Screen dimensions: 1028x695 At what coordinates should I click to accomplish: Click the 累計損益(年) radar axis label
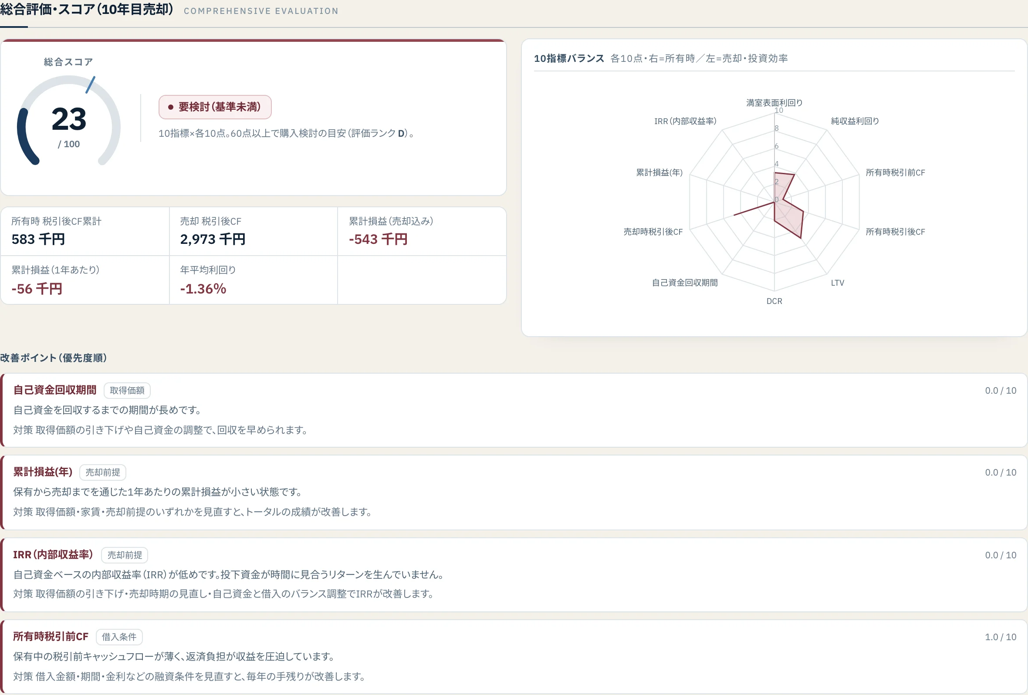(x=659, y=172)
